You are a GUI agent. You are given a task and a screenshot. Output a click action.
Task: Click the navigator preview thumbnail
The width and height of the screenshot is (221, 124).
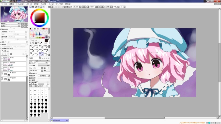(15, 14)
